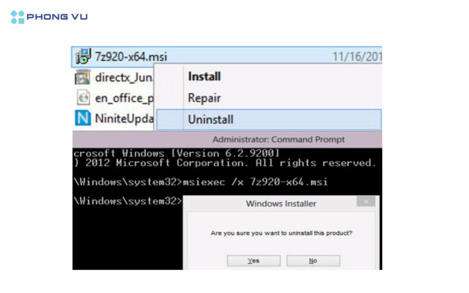Choose Install from the context menu

coord(204,76)
